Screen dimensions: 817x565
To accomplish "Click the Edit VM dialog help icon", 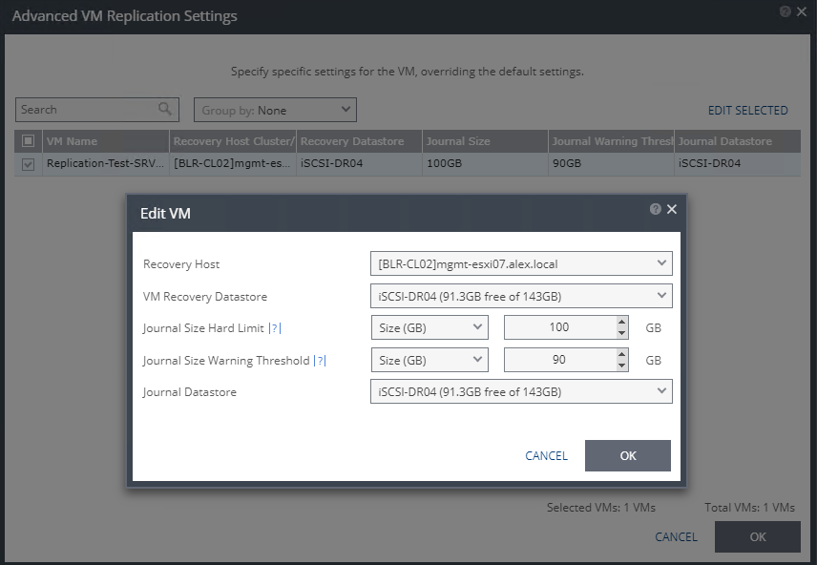I will click(655, 209).
